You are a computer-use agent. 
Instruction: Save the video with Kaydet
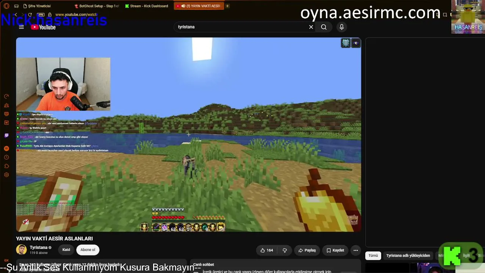335,250
